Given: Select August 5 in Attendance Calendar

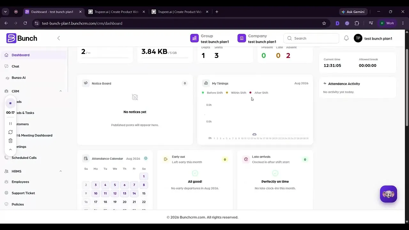Looking at the screenshot, I should coord(115,185).
